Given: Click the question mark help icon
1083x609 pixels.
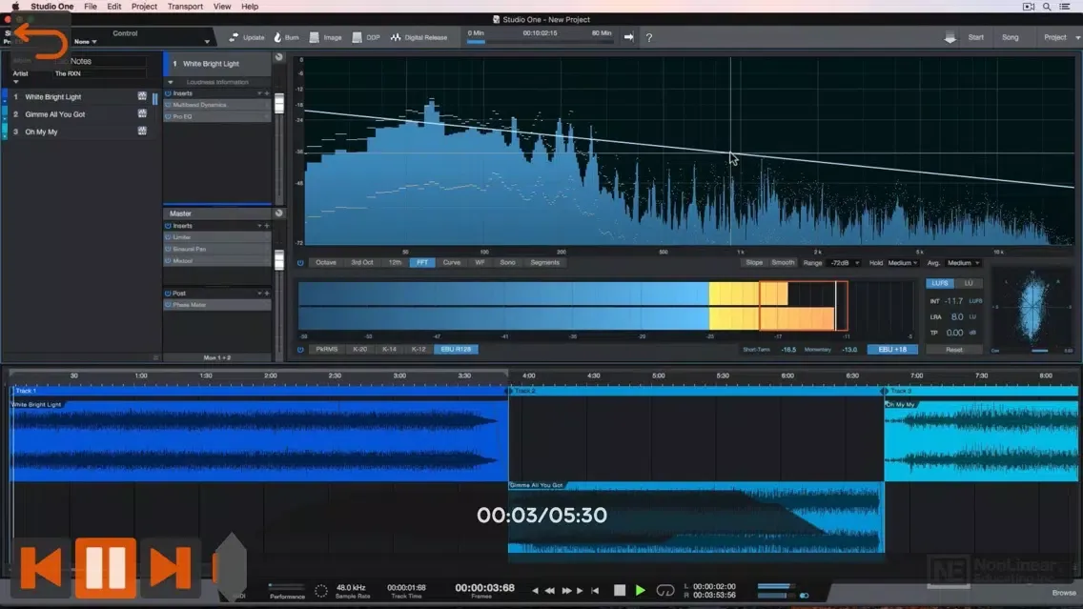Looking at the screenshot, I should pos(648,37).
